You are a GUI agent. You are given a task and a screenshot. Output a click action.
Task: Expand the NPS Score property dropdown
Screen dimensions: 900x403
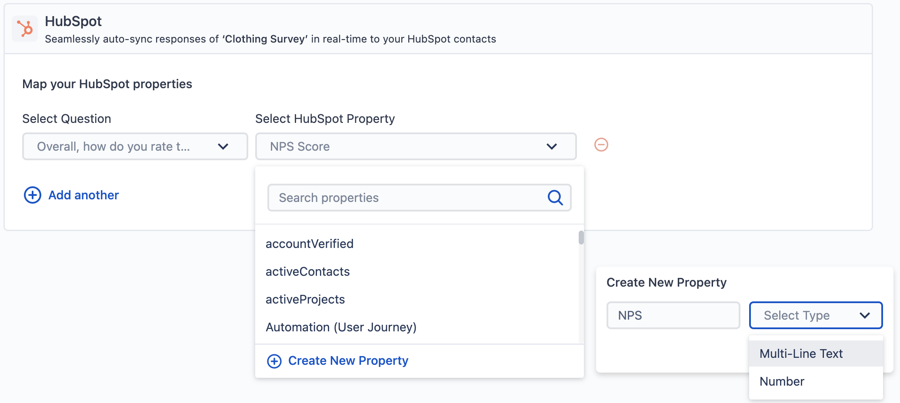pos(416,146)
